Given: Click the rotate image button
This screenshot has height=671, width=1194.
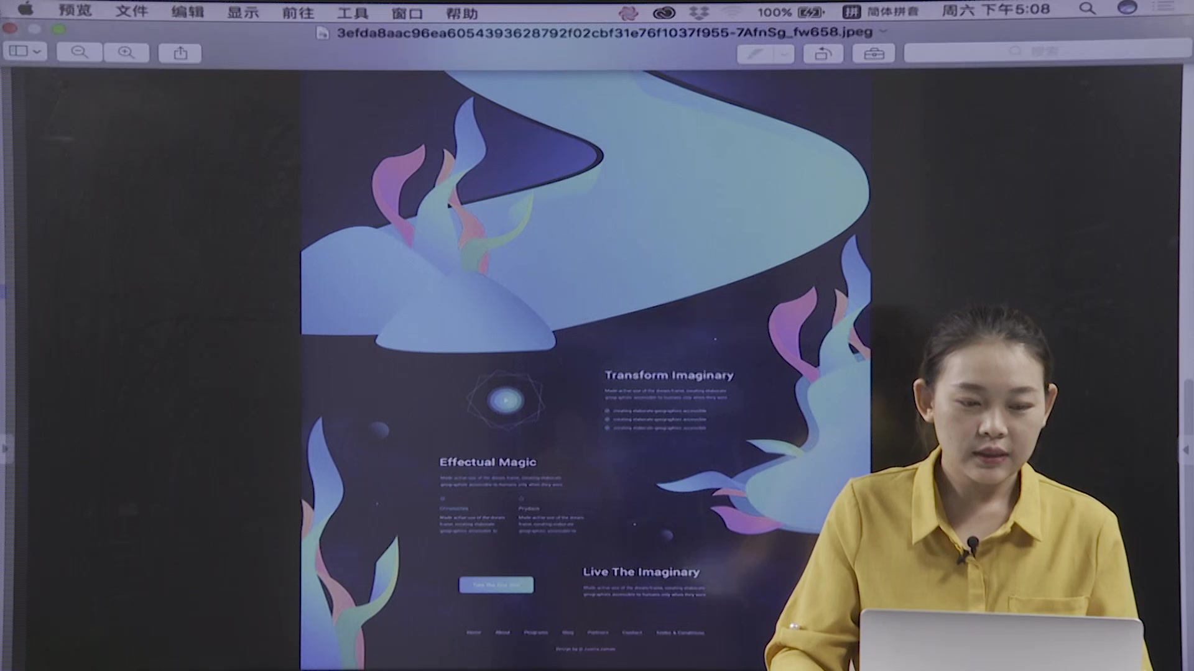Looking at the screenshot, I should 823,54.
